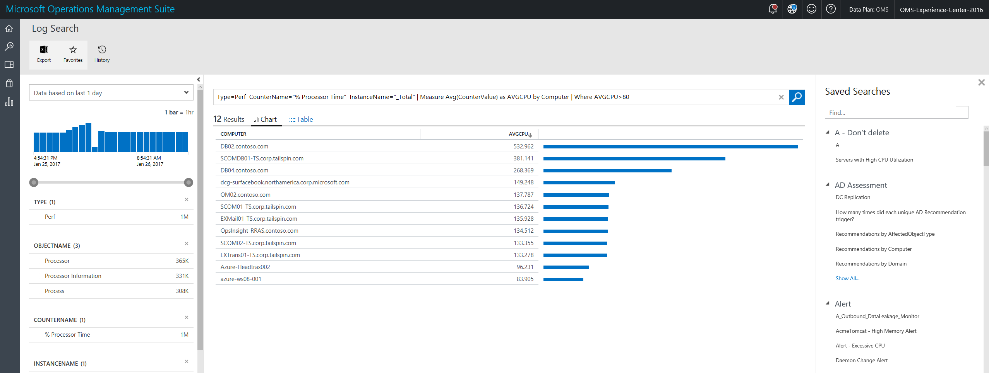Run the query with the blue search button
Viewport: 989px width, 373px height.
(x=797, y=97)
